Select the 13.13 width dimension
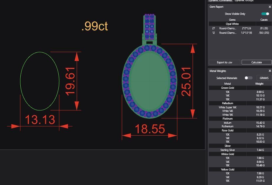The height and width of the screenshot is (185, 272). 40,120
